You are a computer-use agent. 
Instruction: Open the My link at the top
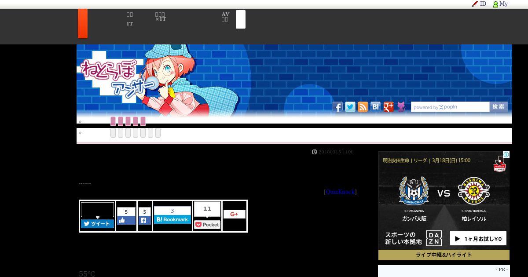(x=504, y=4)
